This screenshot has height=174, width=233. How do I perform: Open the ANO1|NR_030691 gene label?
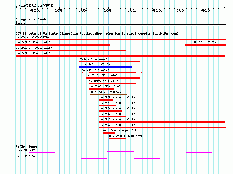tap(27, 156)
